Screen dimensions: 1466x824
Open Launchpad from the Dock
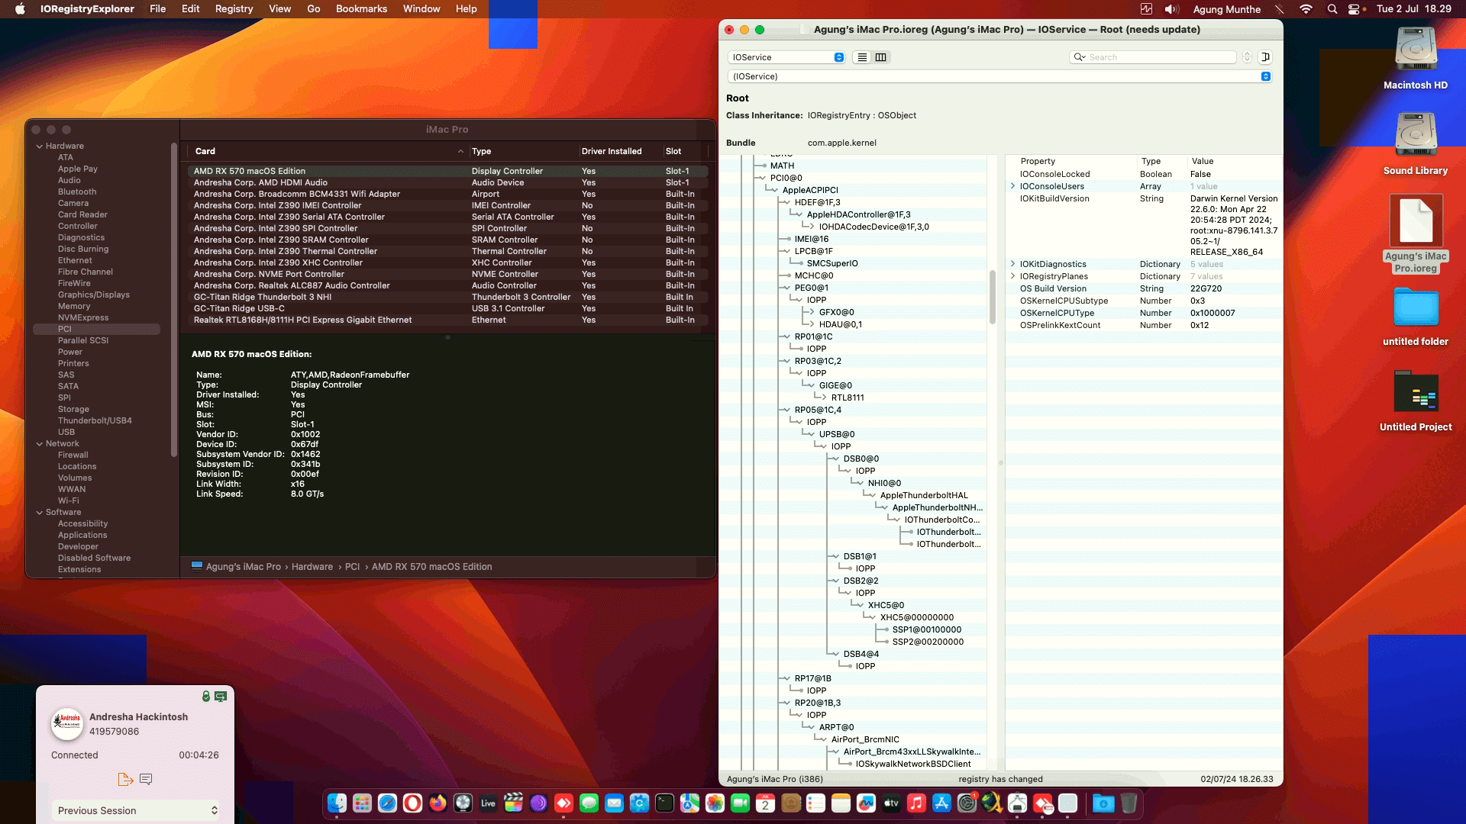tap(362, 803)
